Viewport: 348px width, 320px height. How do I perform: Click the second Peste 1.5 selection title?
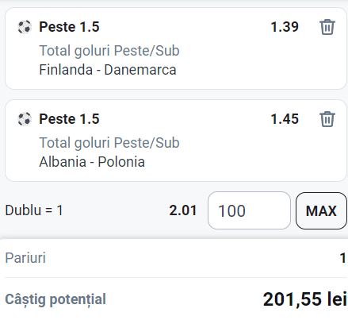69,119
